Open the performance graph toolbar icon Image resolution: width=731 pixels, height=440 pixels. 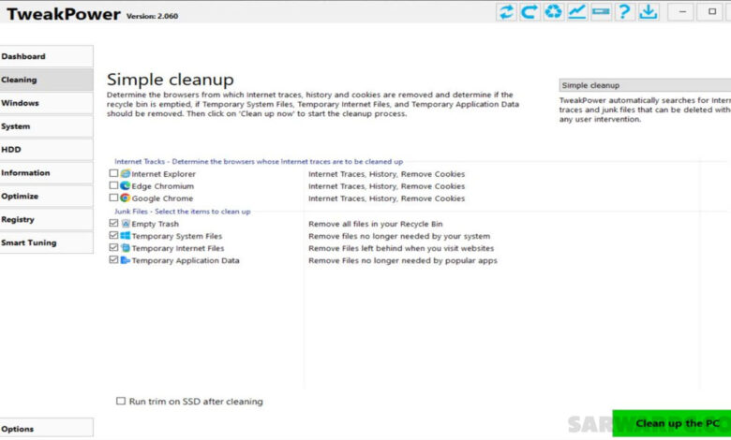(577, 11)
